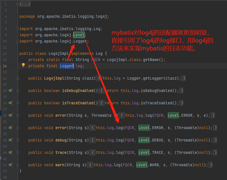Expand the folded comment block on line 1
The image size is (227, 180).
tap(18, 4)
